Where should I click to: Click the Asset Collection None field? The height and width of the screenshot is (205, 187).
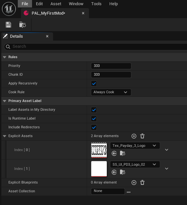coord(108,191)
